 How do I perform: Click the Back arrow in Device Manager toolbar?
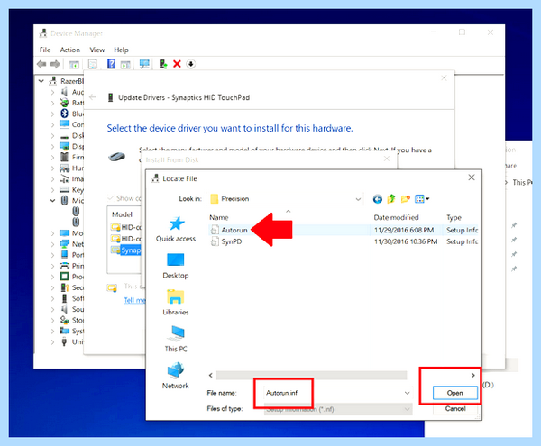point(41,64)
